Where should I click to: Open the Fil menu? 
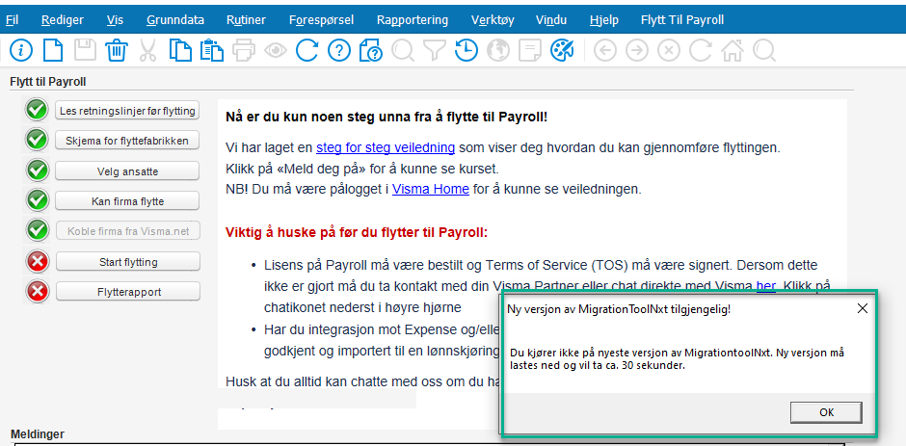tap(13, 20)
